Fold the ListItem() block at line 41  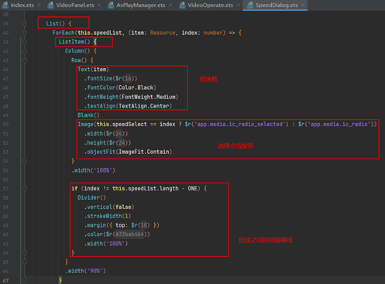[x=25, y=42]
